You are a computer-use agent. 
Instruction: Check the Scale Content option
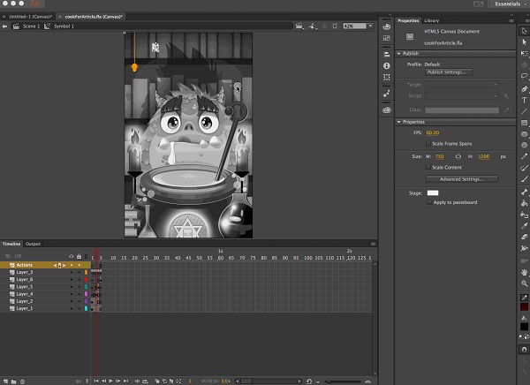point(428,167)
